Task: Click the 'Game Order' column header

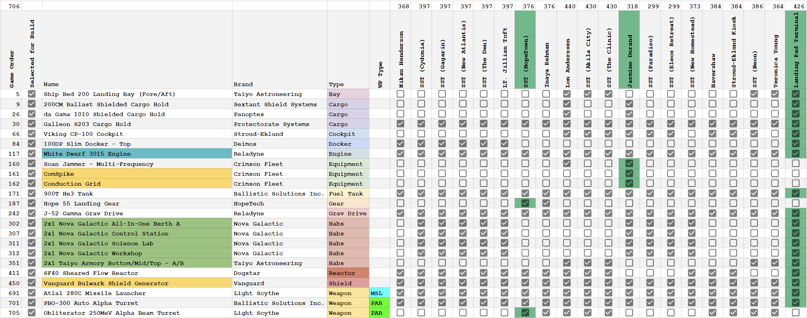Action: (x=11, y=50)
